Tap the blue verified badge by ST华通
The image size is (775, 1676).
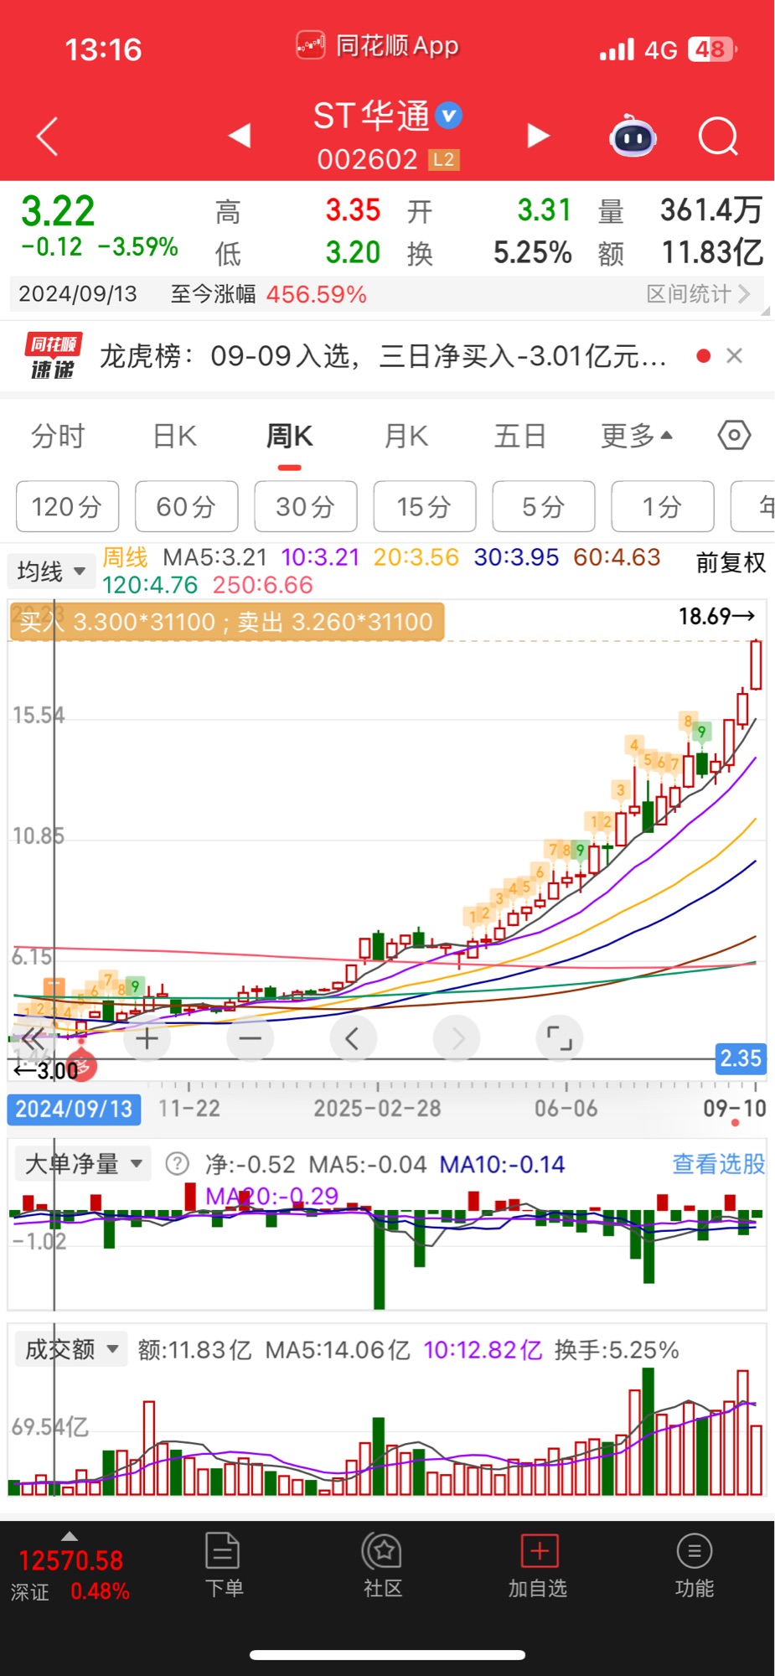(x=450, y=116)
